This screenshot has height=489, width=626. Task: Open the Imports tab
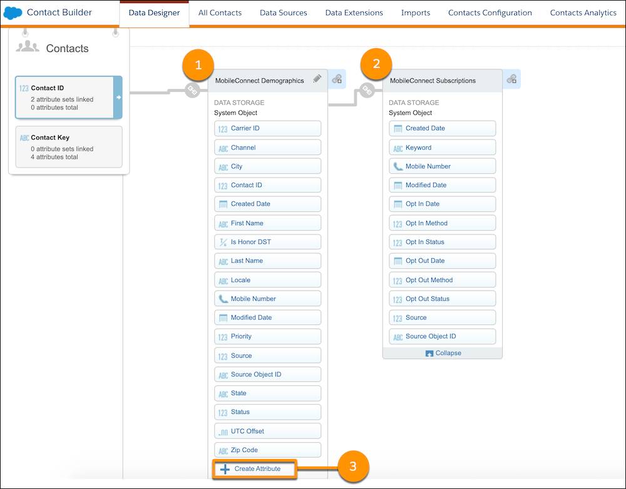pyautogui.click(x=416, y=13)
